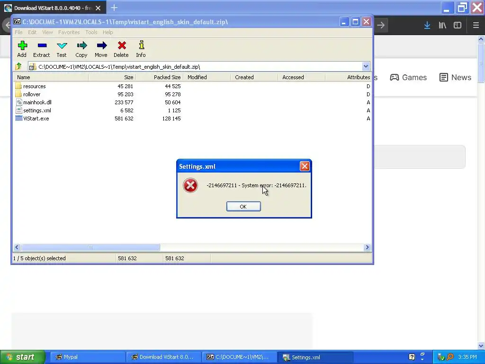Expand the 7-Zip address path dropdown
The width and height of the screenshot is (485, 364).
[x=366, y=66]
